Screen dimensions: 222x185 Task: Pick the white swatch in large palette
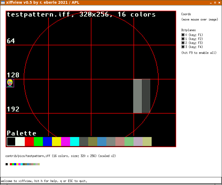coord(20,141)
